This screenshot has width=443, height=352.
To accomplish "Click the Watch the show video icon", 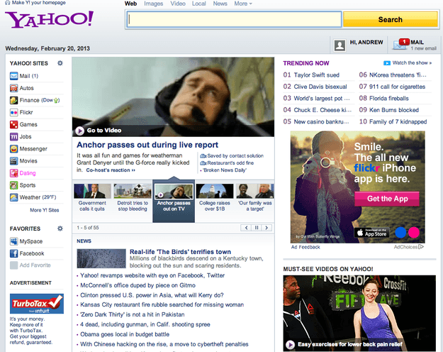I will click(387, 63).
